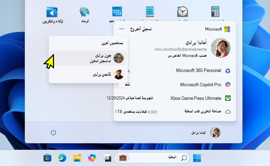270x166 pixels.
Task: Click كانجي برادي's avatar picture
Action: pyautogui.click(x=119, y=74)
